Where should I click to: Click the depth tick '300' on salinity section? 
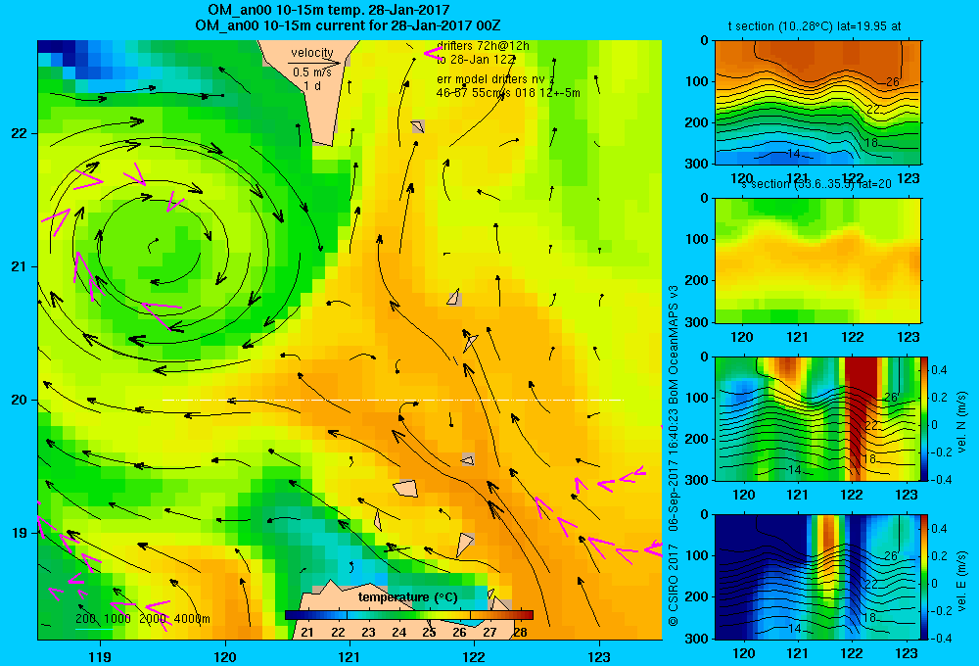(697, 322)
